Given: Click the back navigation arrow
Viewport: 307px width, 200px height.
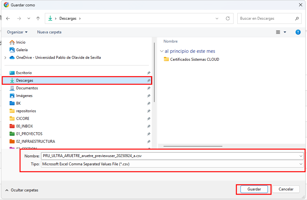Looking at the screenshot, I should coord(8,18).
